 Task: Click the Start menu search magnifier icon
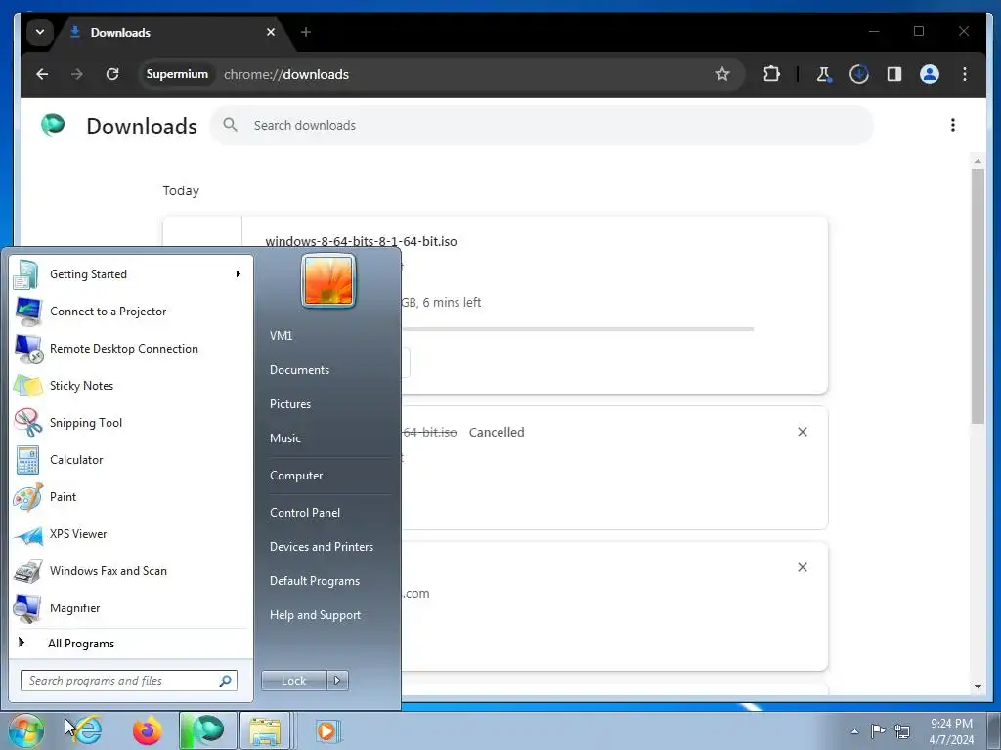tap(225, 681)
